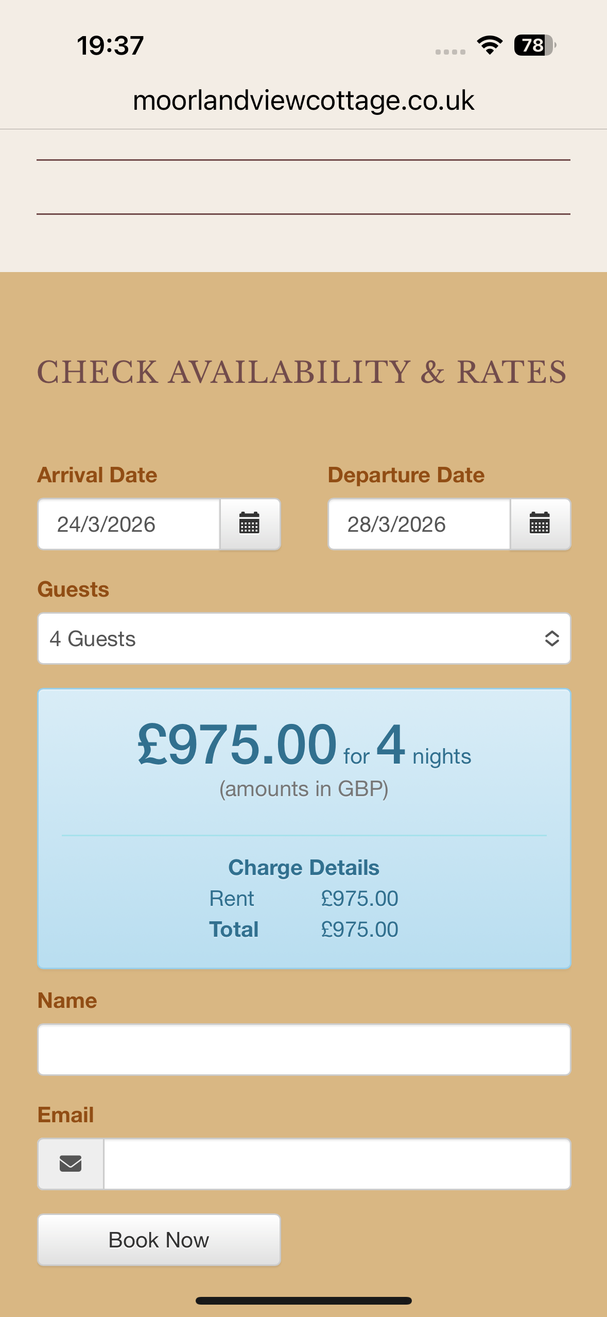Viewport: 607px width, 1317px height.
Task: Open the Departure Date calendar picker icon
Action: (x=540, y=524)
